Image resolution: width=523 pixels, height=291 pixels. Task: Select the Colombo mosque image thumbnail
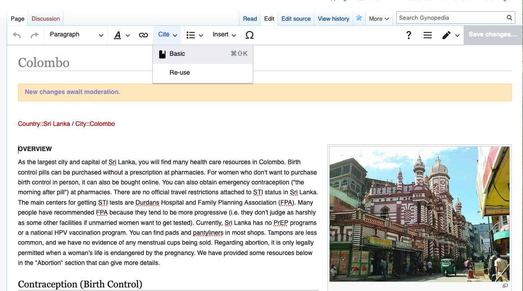[419, 214]
